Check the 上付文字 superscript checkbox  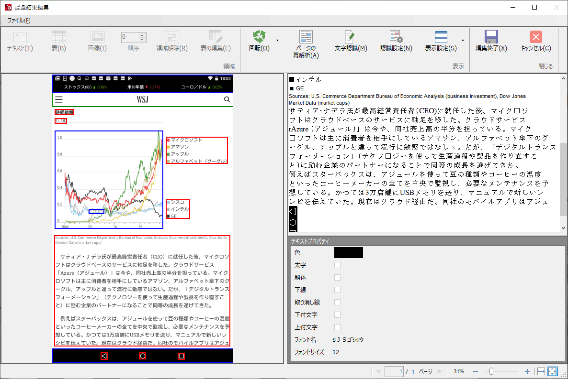(337, 327)
